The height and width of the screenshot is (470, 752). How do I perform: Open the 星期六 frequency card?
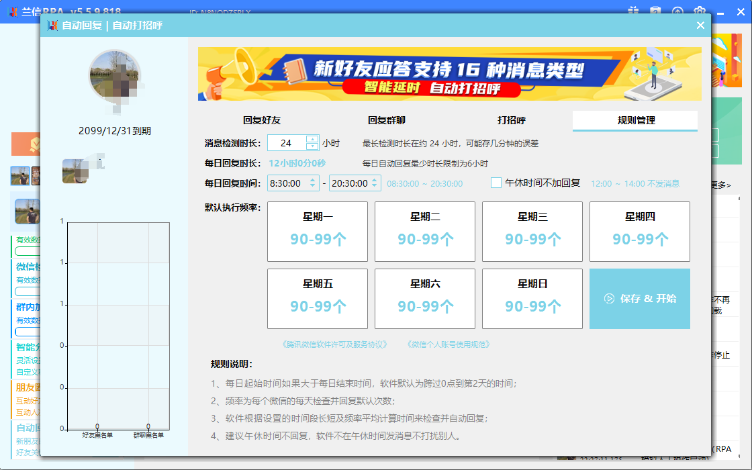click(425, 299)
